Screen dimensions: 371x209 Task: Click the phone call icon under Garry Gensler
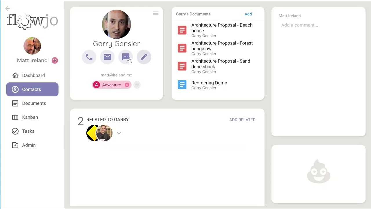(x=89, y=57)
